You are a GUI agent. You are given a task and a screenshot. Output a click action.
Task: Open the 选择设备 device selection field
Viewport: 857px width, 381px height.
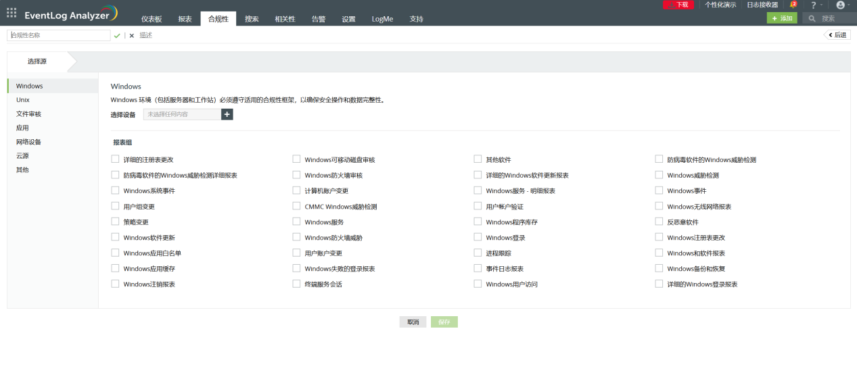[182, 114]
